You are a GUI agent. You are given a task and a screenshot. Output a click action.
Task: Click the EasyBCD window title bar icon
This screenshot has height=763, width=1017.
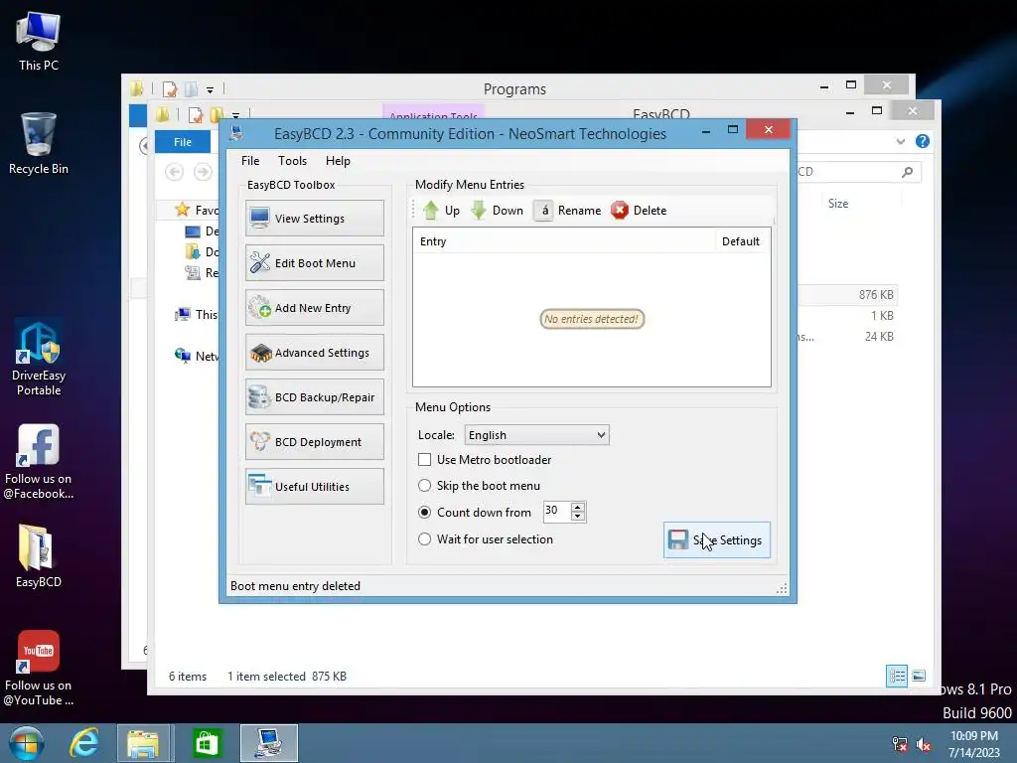(x=236, y=134)
